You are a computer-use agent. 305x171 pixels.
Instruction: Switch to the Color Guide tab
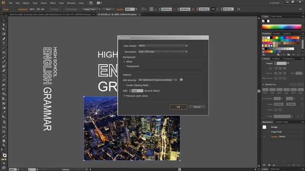(276, 17)
